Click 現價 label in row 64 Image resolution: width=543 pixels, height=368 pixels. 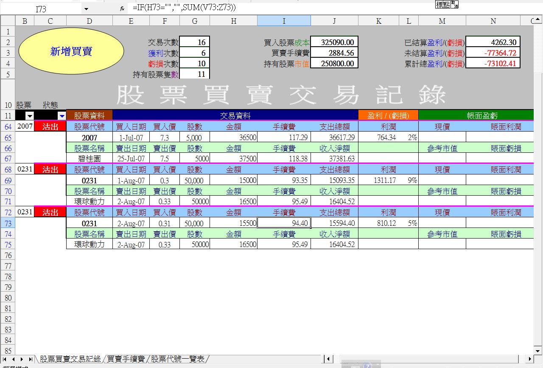(442, 126)
